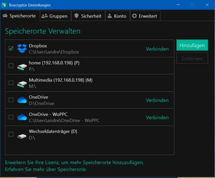Click the Dropbox logo icon

22,49
